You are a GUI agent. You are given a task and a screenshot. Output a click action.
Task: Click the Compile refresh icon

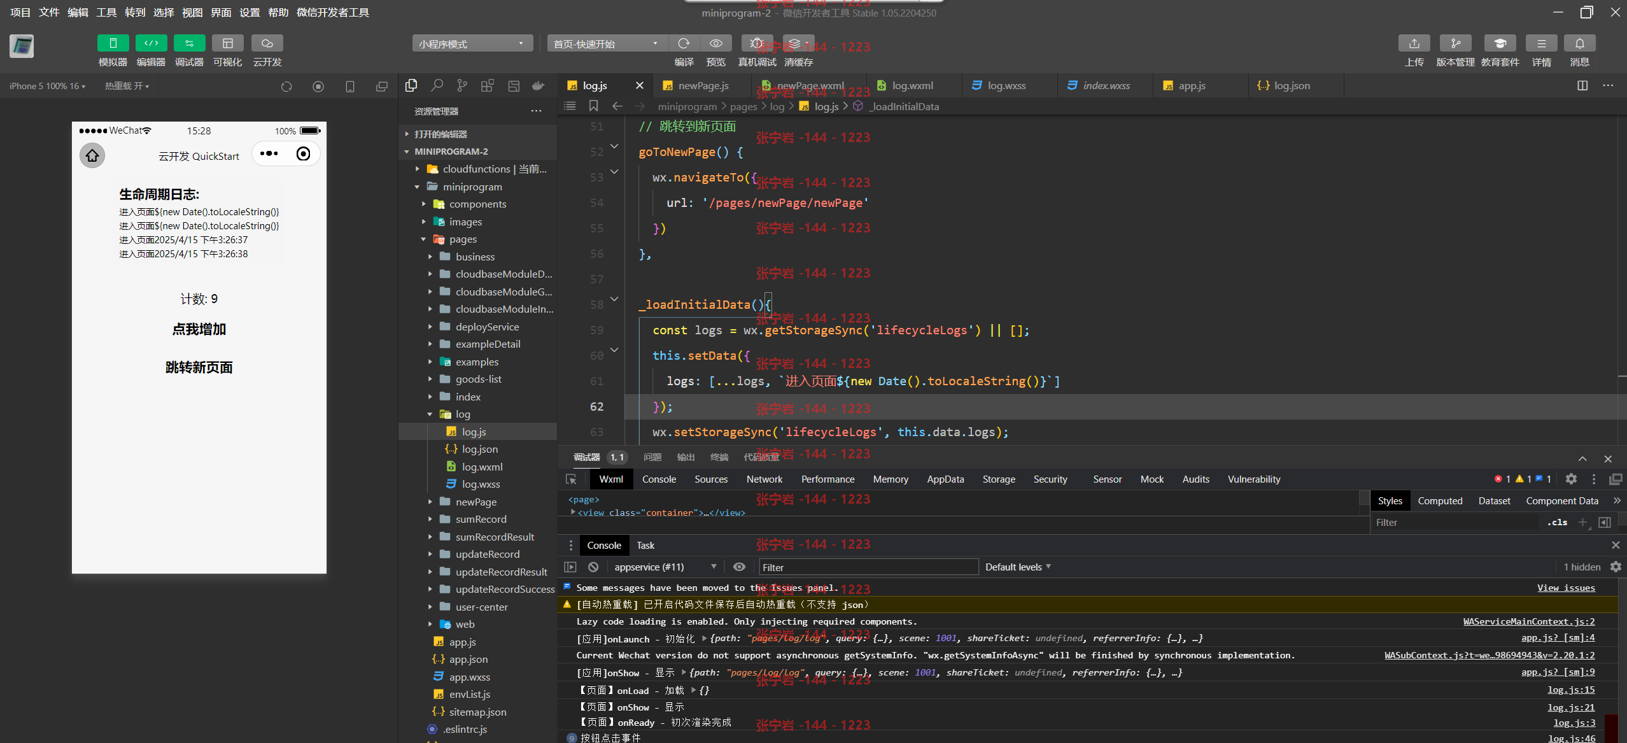tap(684, 43)
